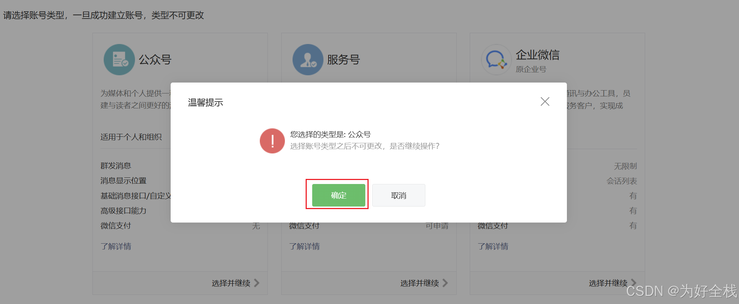Click the chevron arrow on 公众号 card footer

257,283
